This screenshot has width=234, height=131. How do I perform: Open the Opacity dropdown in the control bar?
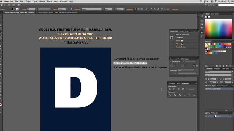(x=67, y=9)
